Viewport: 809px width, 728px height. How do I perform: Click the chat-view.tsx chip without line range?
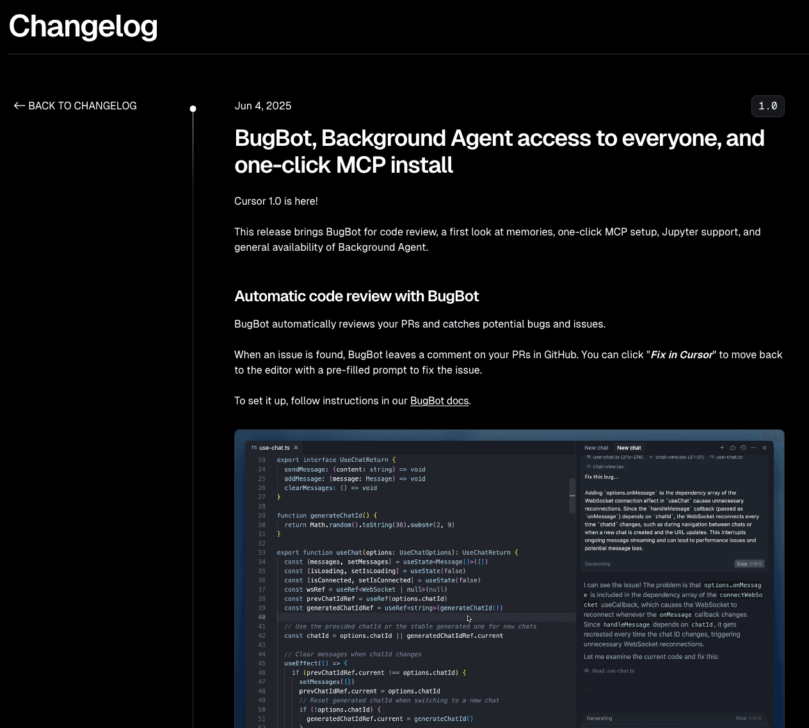[605, 466]
